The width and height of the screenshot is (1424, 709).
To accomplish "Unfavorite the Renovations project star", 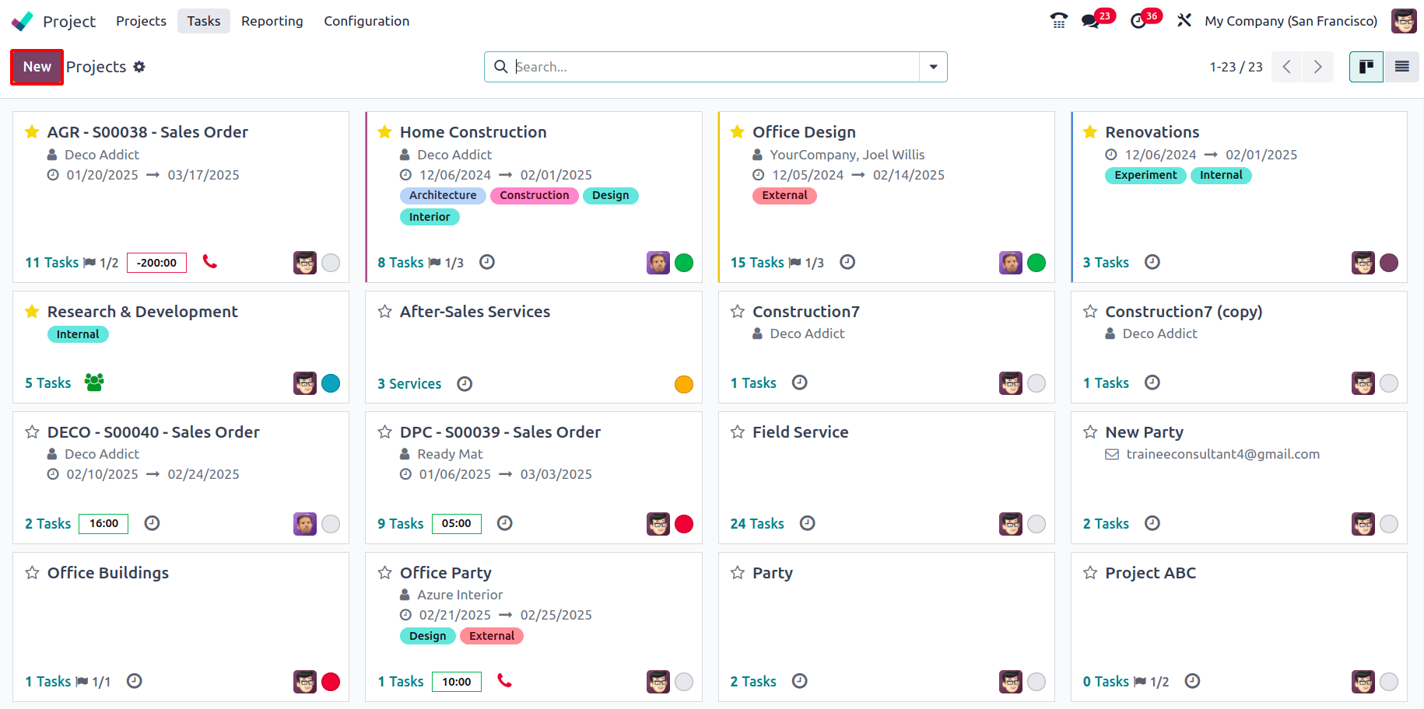I will 1090,132.
